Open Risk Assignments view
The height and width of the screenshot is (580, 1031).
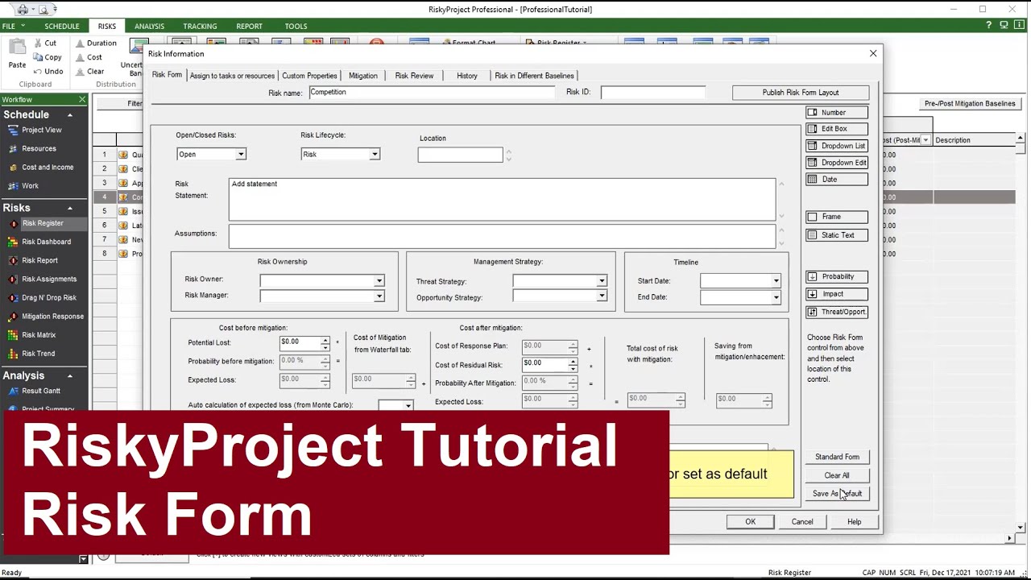point(49,279)
